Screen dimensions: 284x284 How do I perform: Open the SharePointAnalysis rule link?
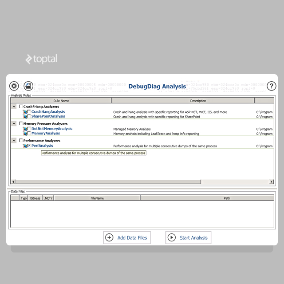coord(48,116)
